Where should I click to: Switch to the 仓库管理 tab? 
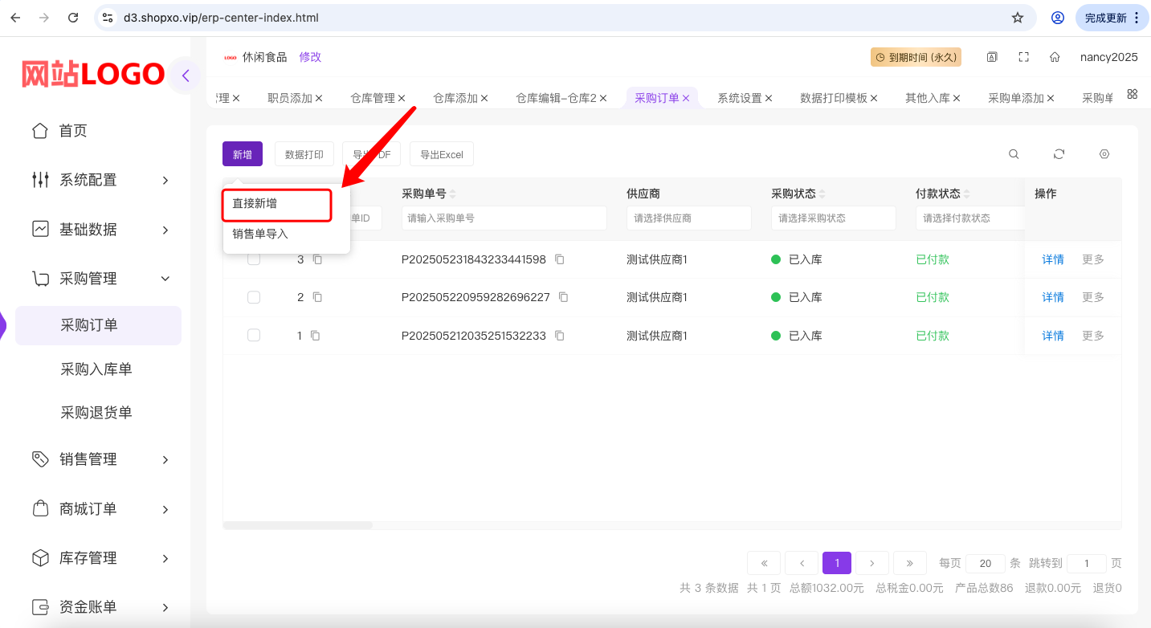tap(373, 98)
